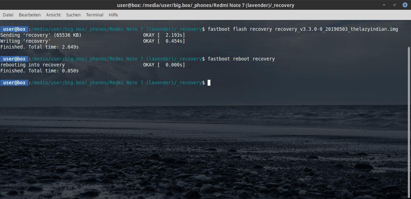
Task: Click the 'OKAY [ 0.454s]' status
Action: (x=164, y=41)
